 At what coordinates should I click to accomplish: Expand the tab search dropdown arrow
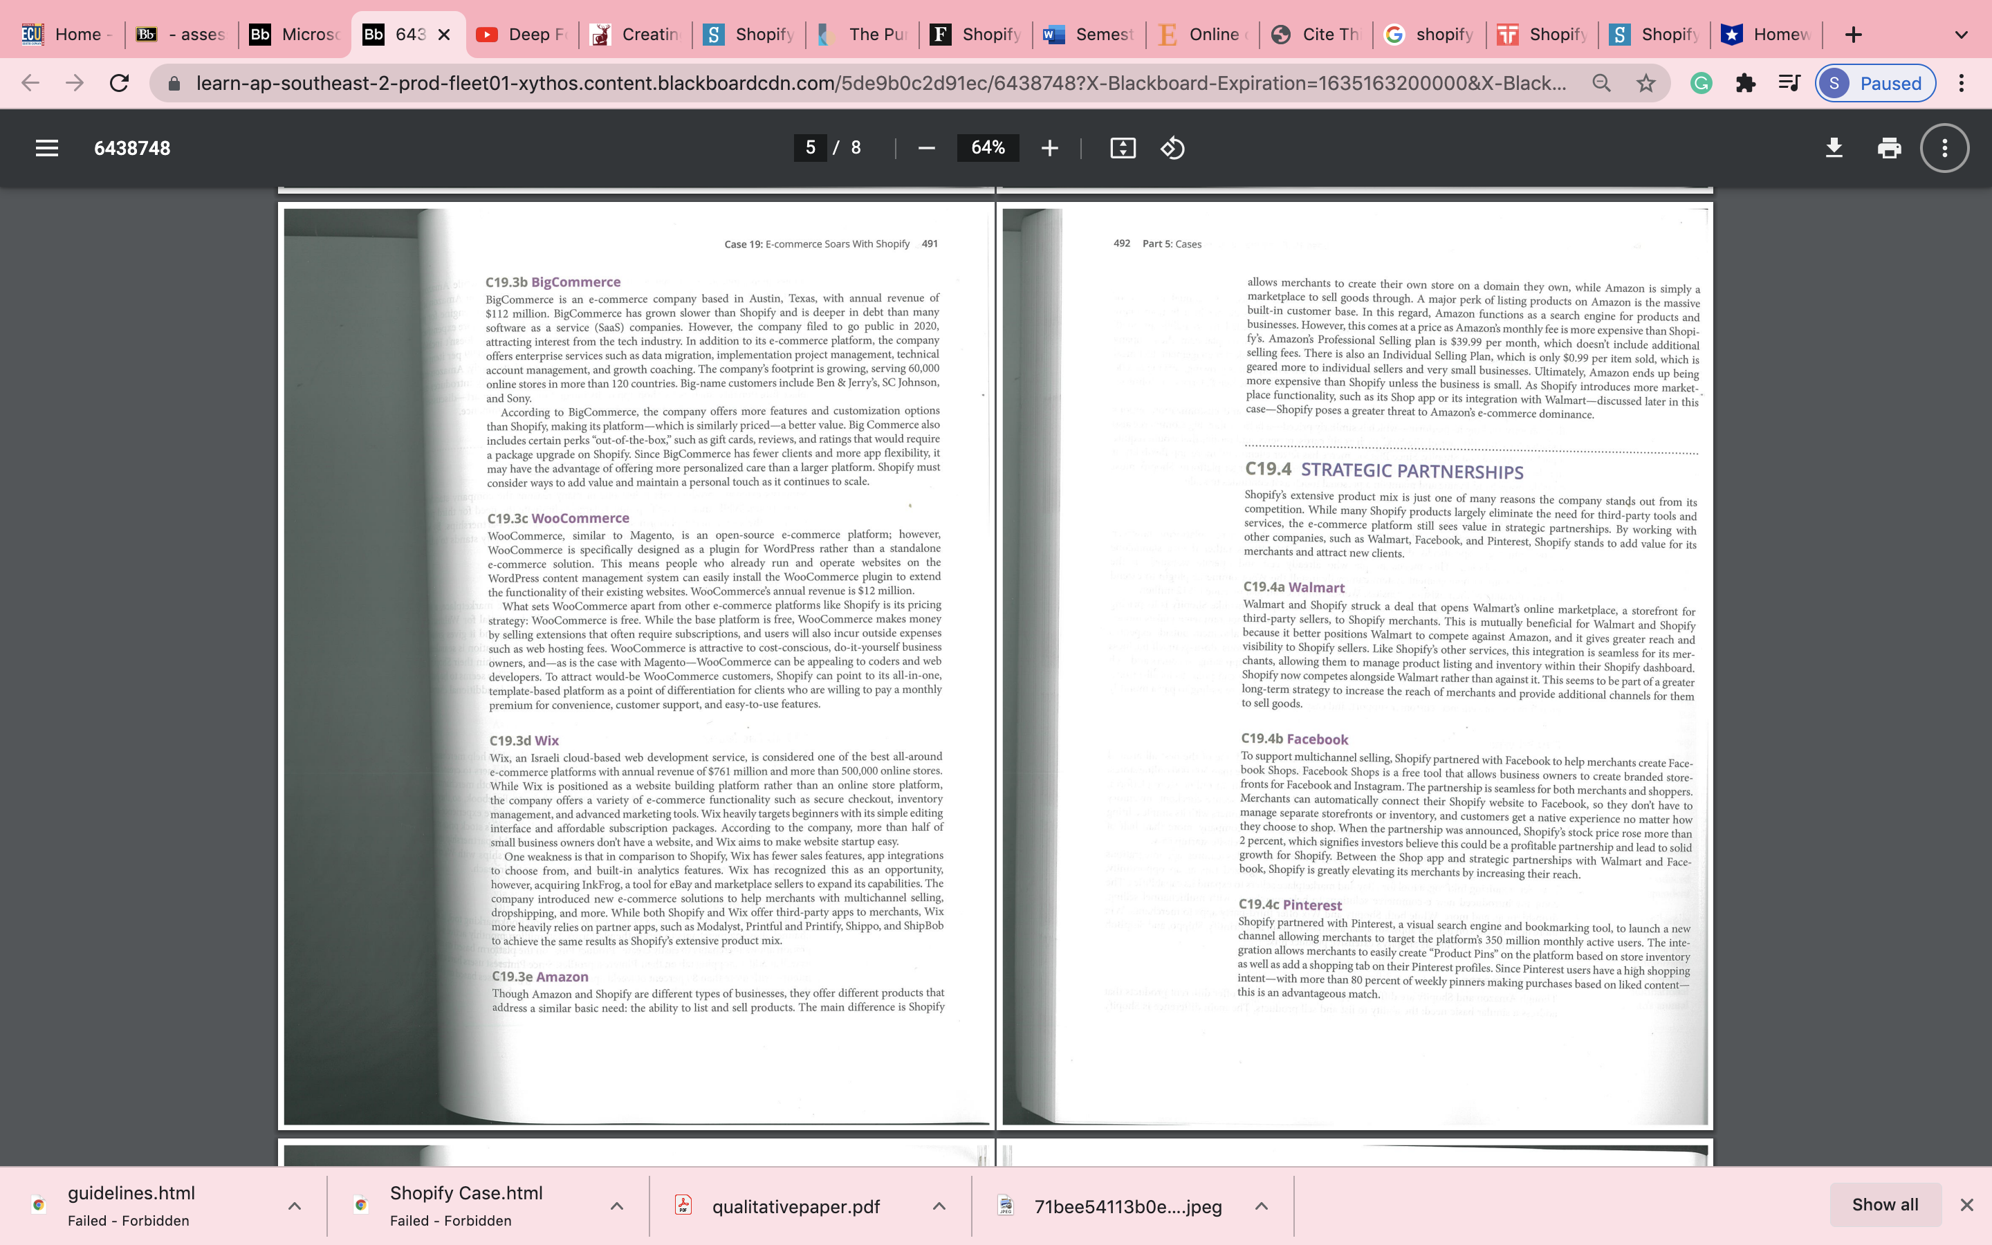tap(1962, 35)
